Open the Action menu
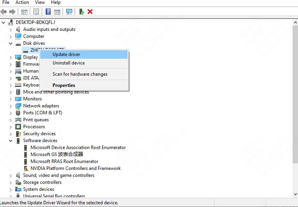 click(22, 2)
